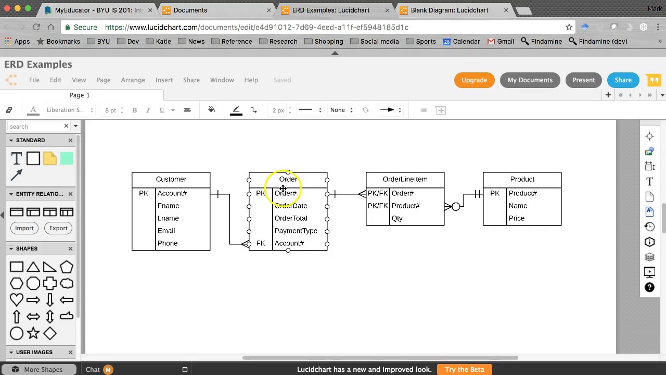
Task: Select the pentagon shape
Action: [x=67, y=267]
